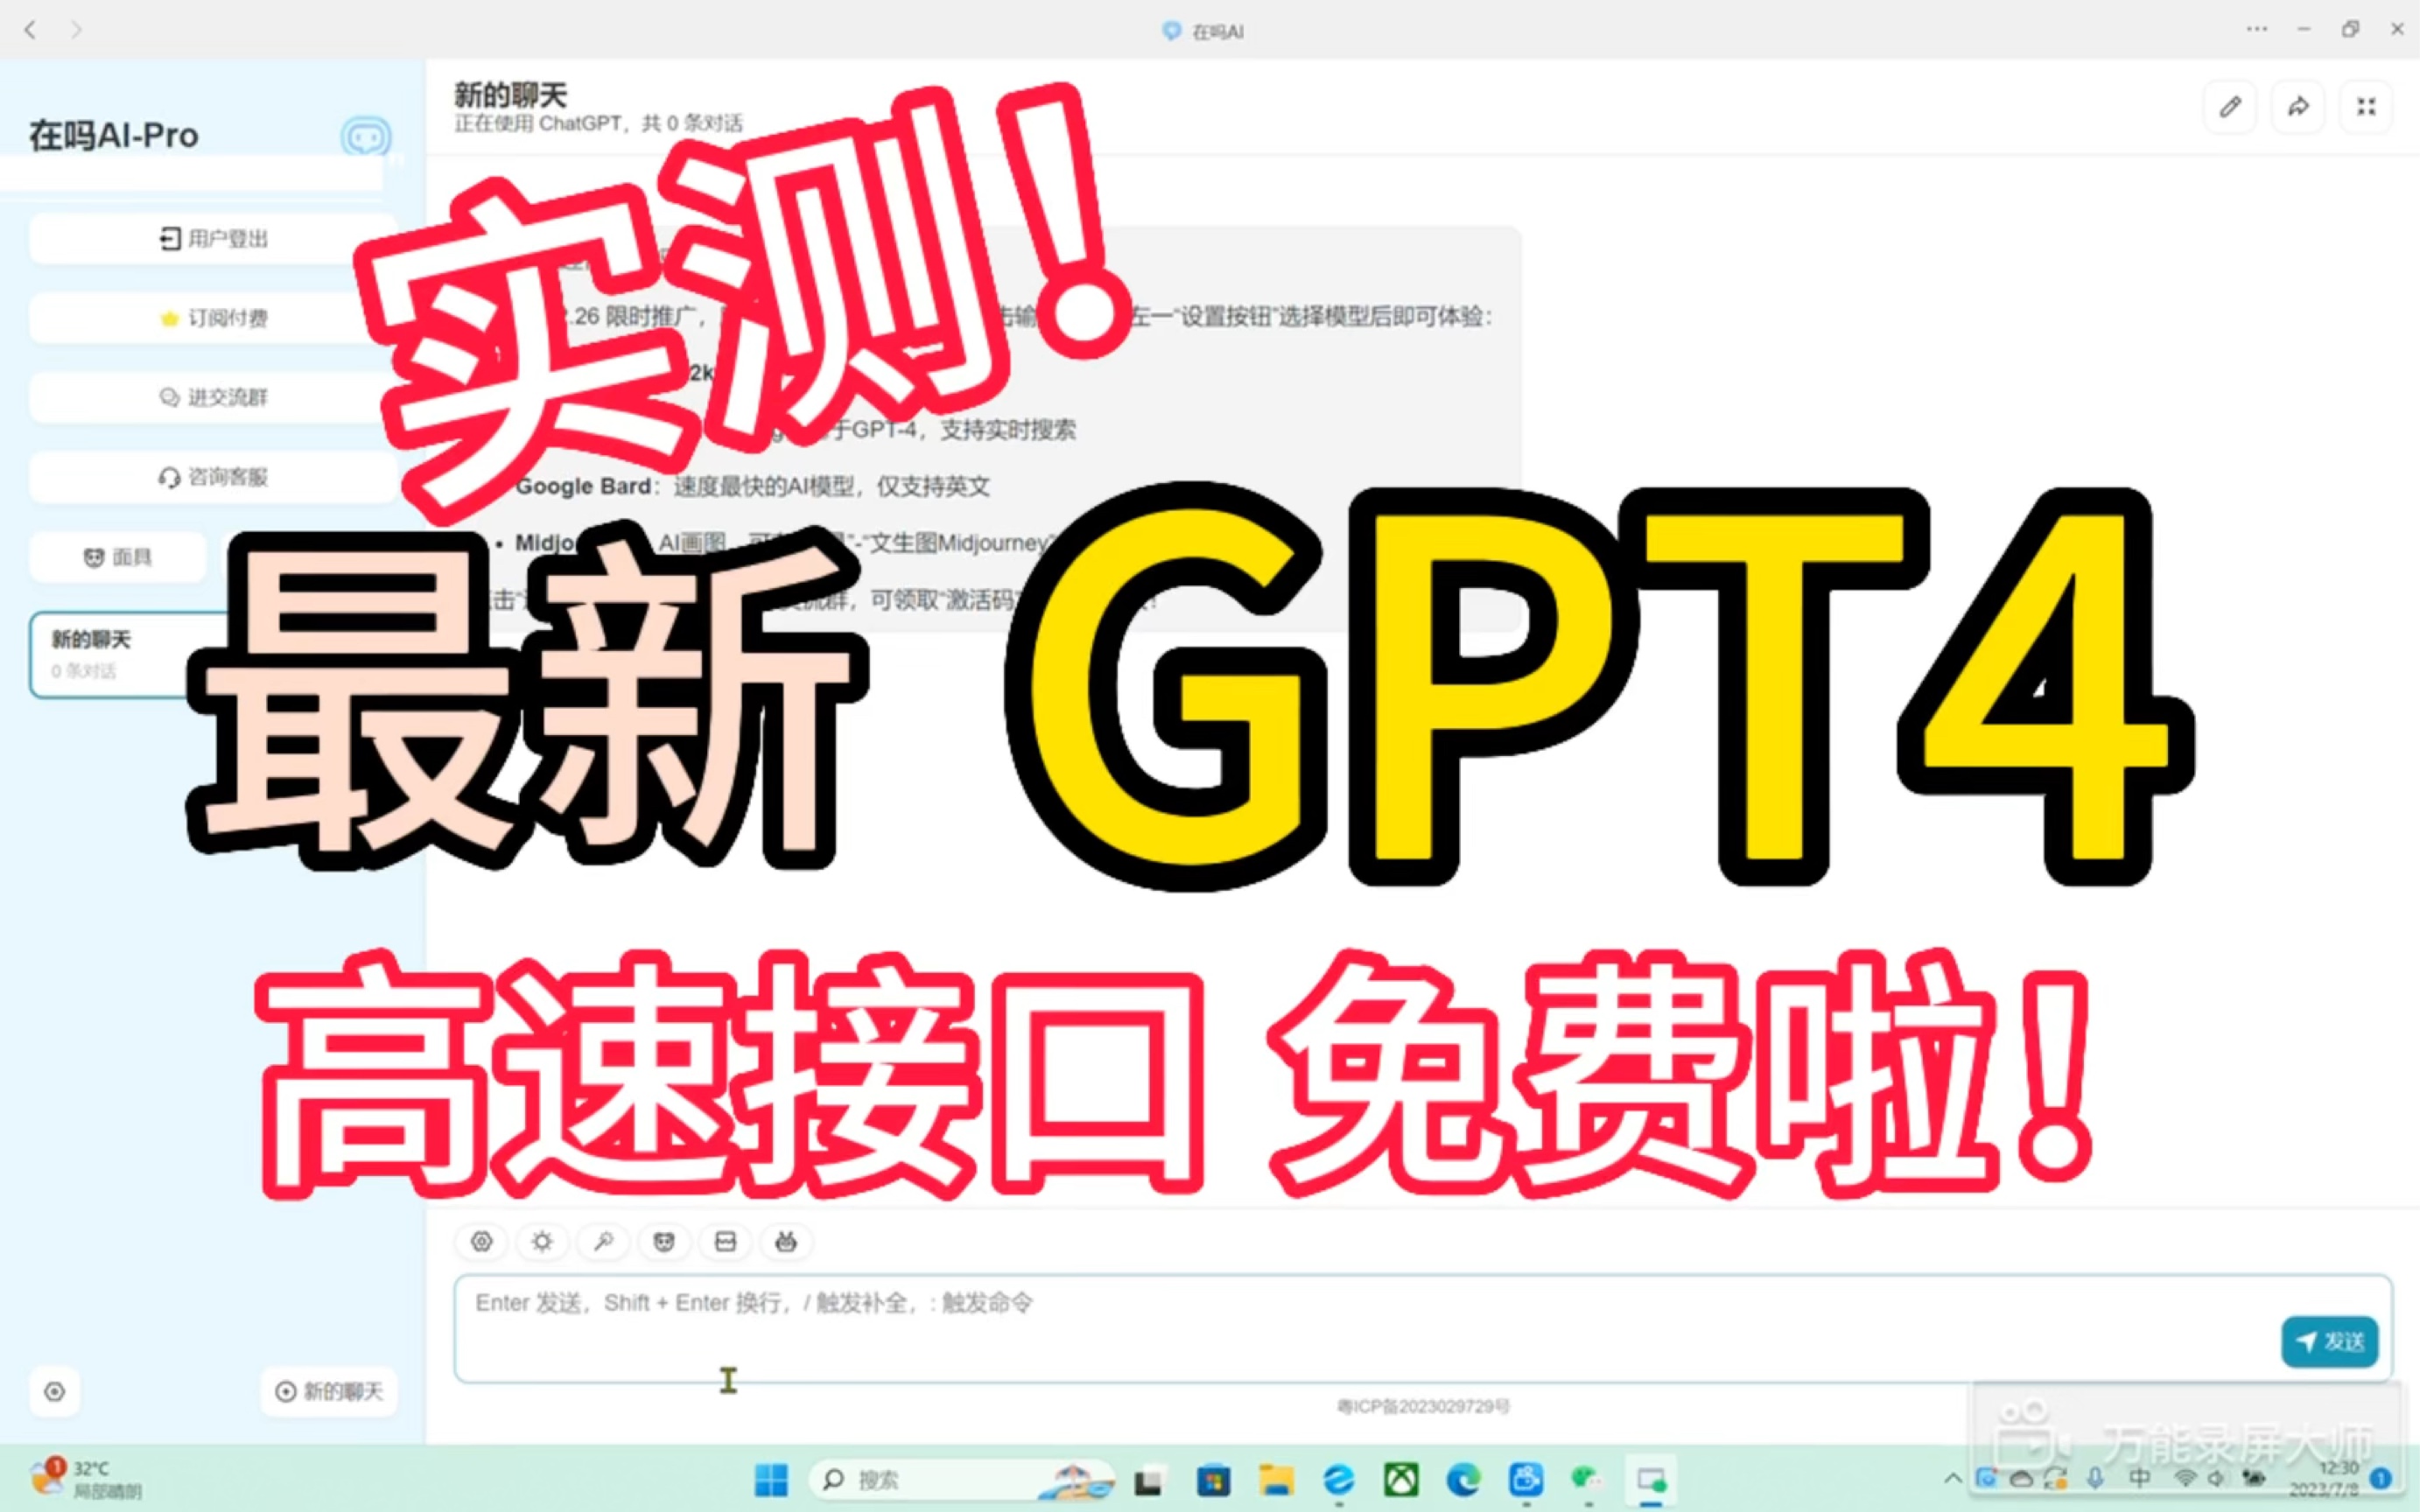Image resolution: width=2420 pixels, height=1512 pixels.
Task: Enter fullscreen with the four-dot grid icon
Action: [2365, 107]
